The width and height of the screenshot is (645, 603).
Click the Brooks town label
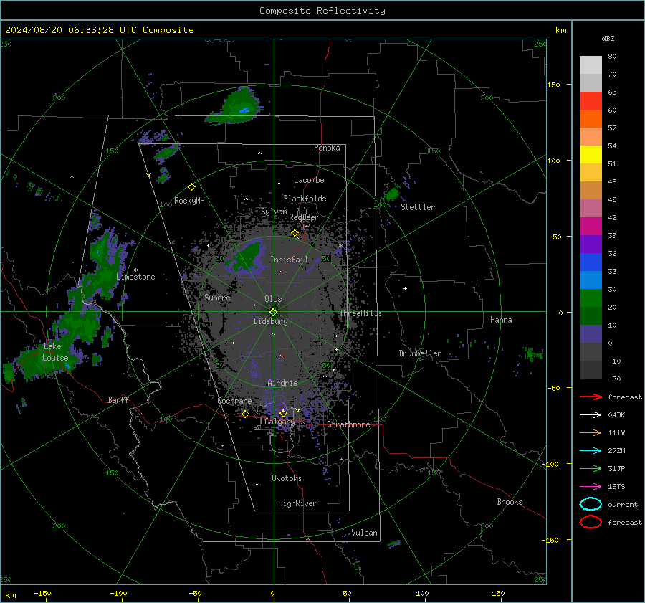[x=510, y=502]
